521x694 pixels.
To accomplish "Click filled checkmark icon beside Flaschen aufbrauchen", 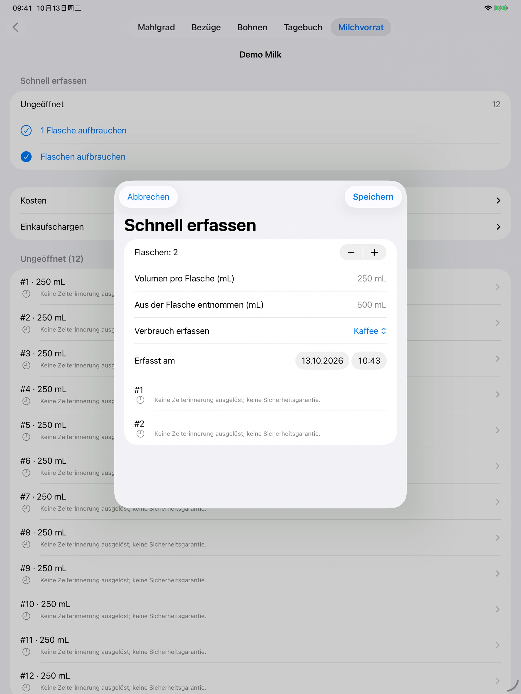I will (x=26, y=156).
